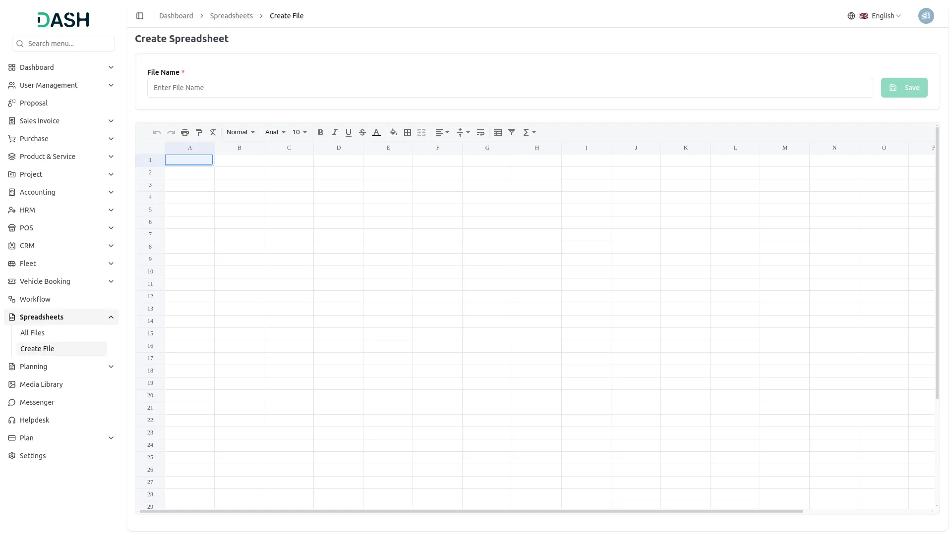Image resolution: width=952 pixels, height=535 pixels.
Task: Open the Workflow menu item
Action: [x=61, y=299]
